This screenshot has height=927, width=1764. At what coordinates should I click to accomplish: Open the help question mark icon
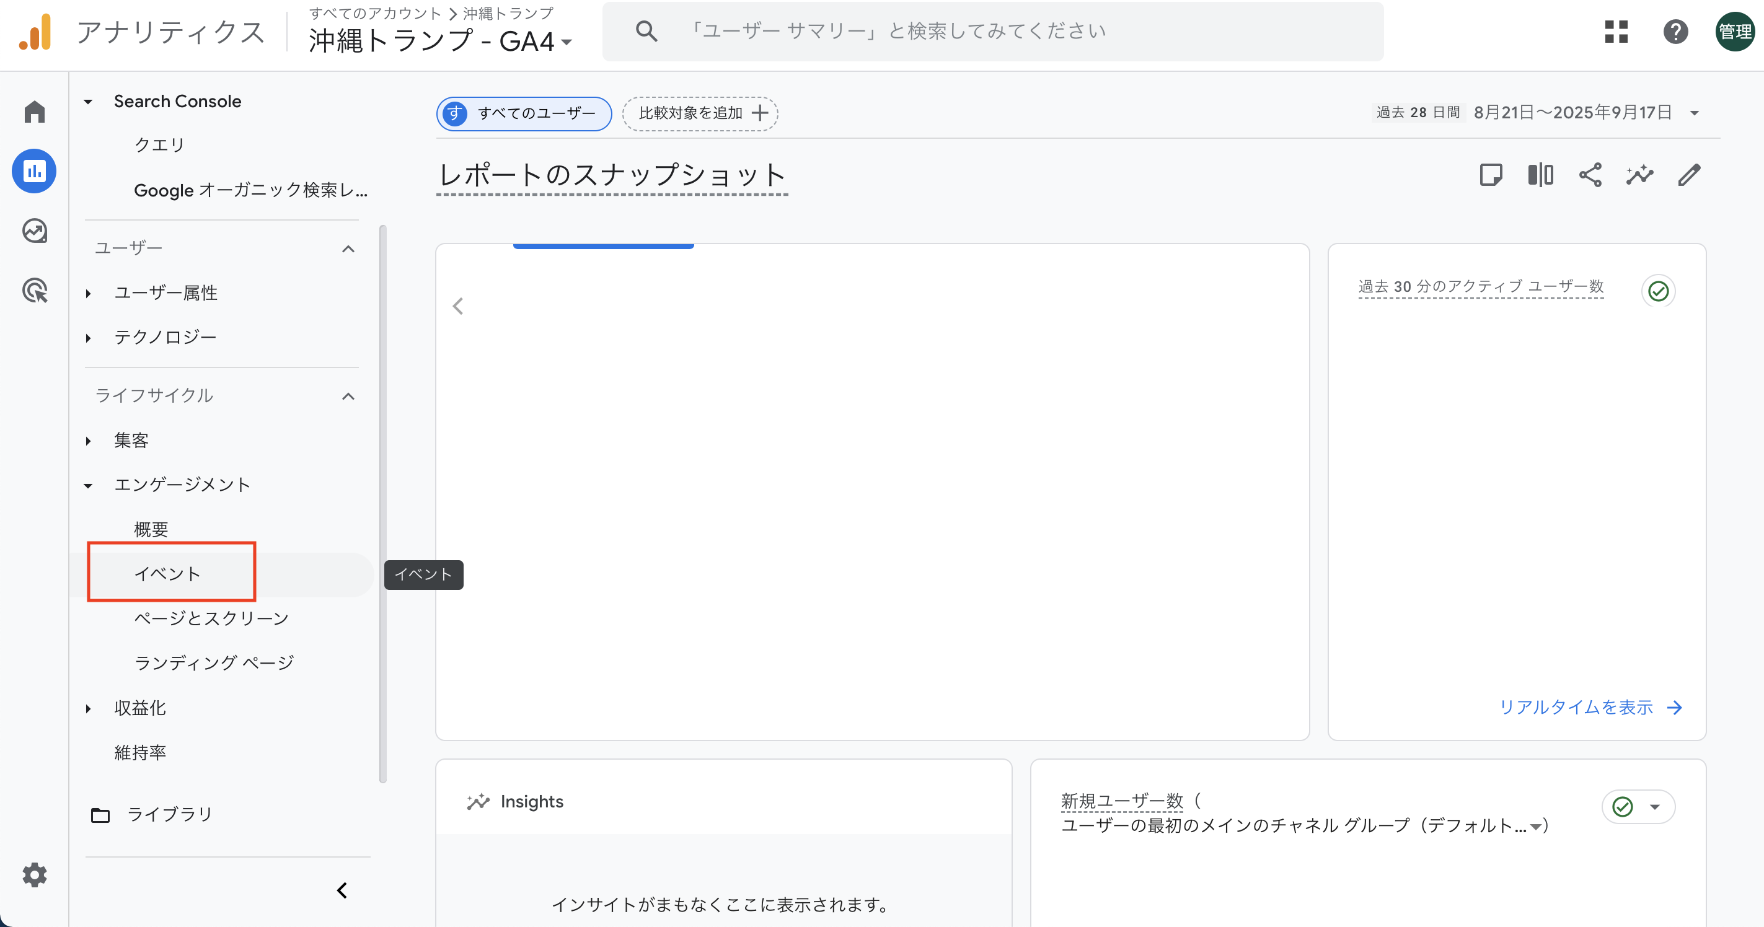coord(1675,32)
